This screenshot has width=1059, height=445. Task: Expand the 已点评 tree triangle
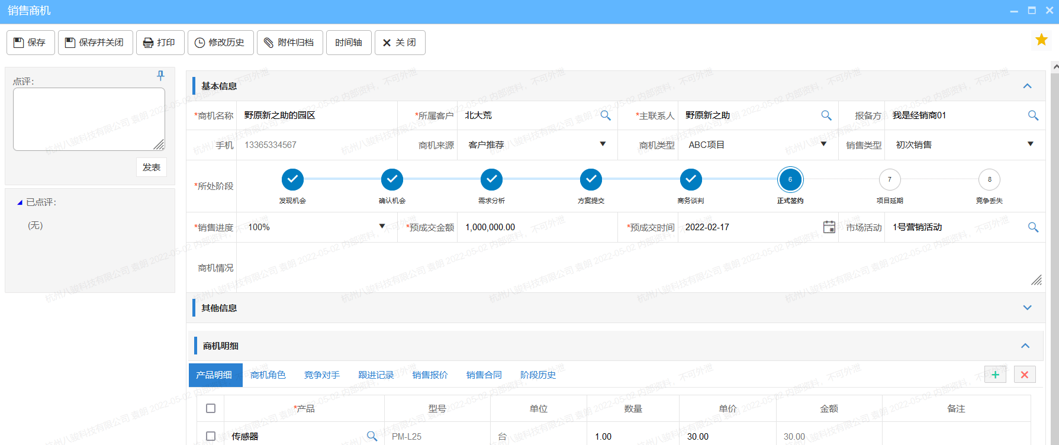coord(20,202)
